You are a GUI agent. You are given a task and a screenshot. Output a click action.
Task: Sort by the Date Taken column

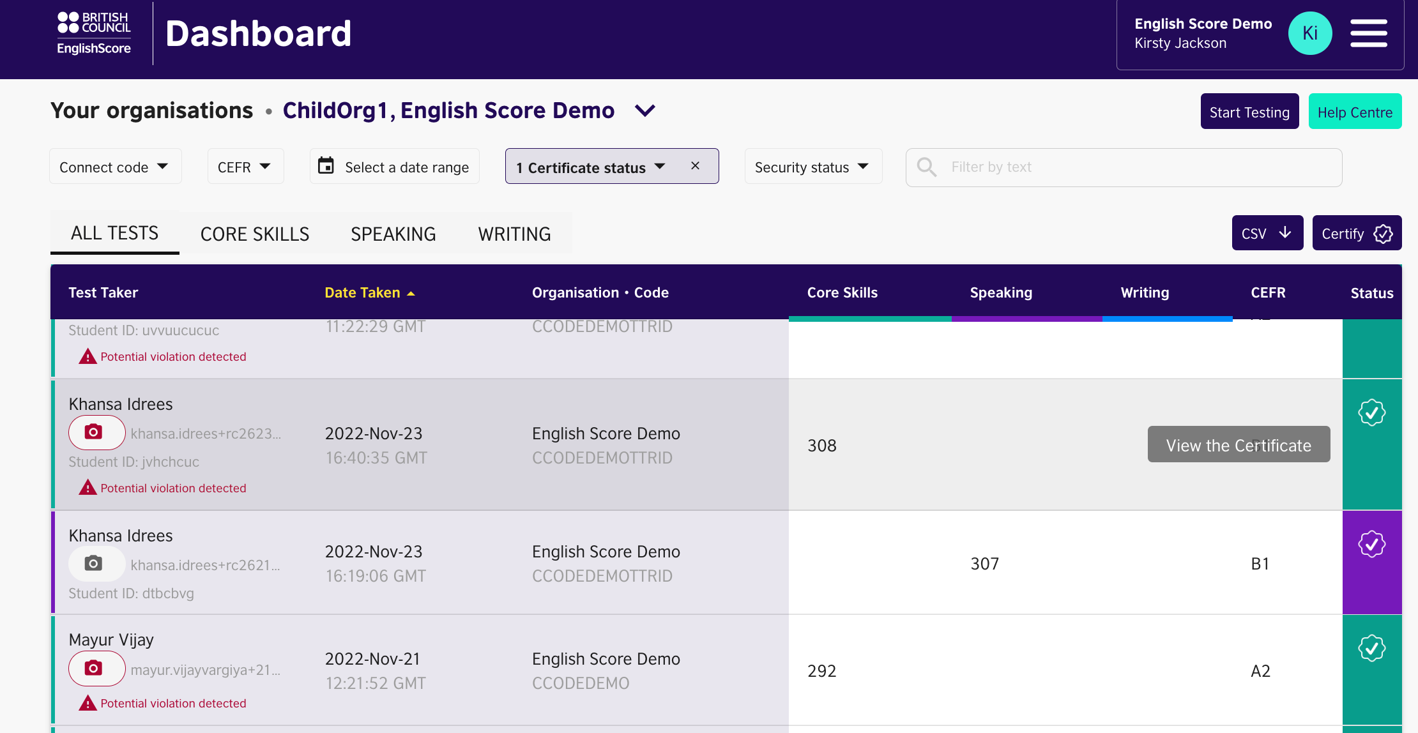[x=370, y=292]
